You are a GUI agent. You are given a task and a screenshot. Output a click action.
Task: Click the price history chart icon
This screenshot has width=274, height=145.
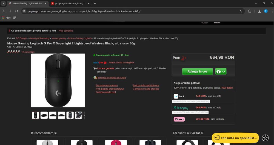[x=184, y=59]
